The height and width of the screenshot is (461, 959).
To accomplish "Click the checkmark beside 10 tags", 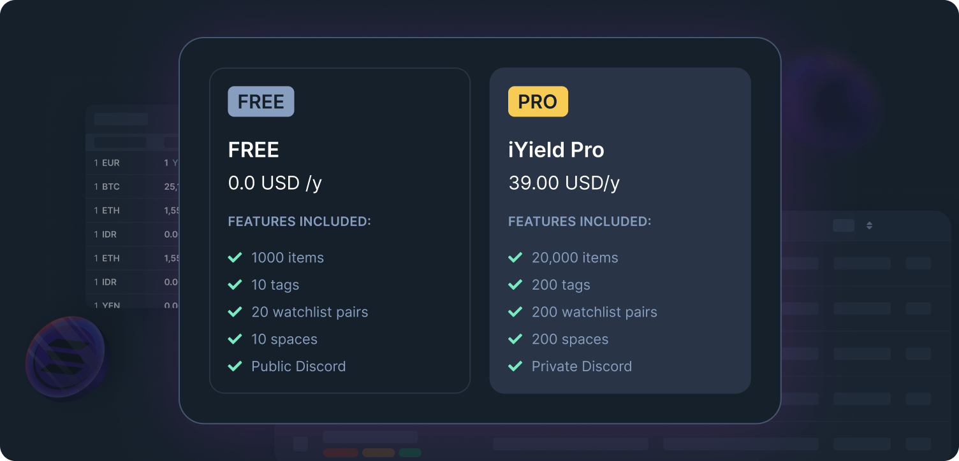I will coord(235,285).
